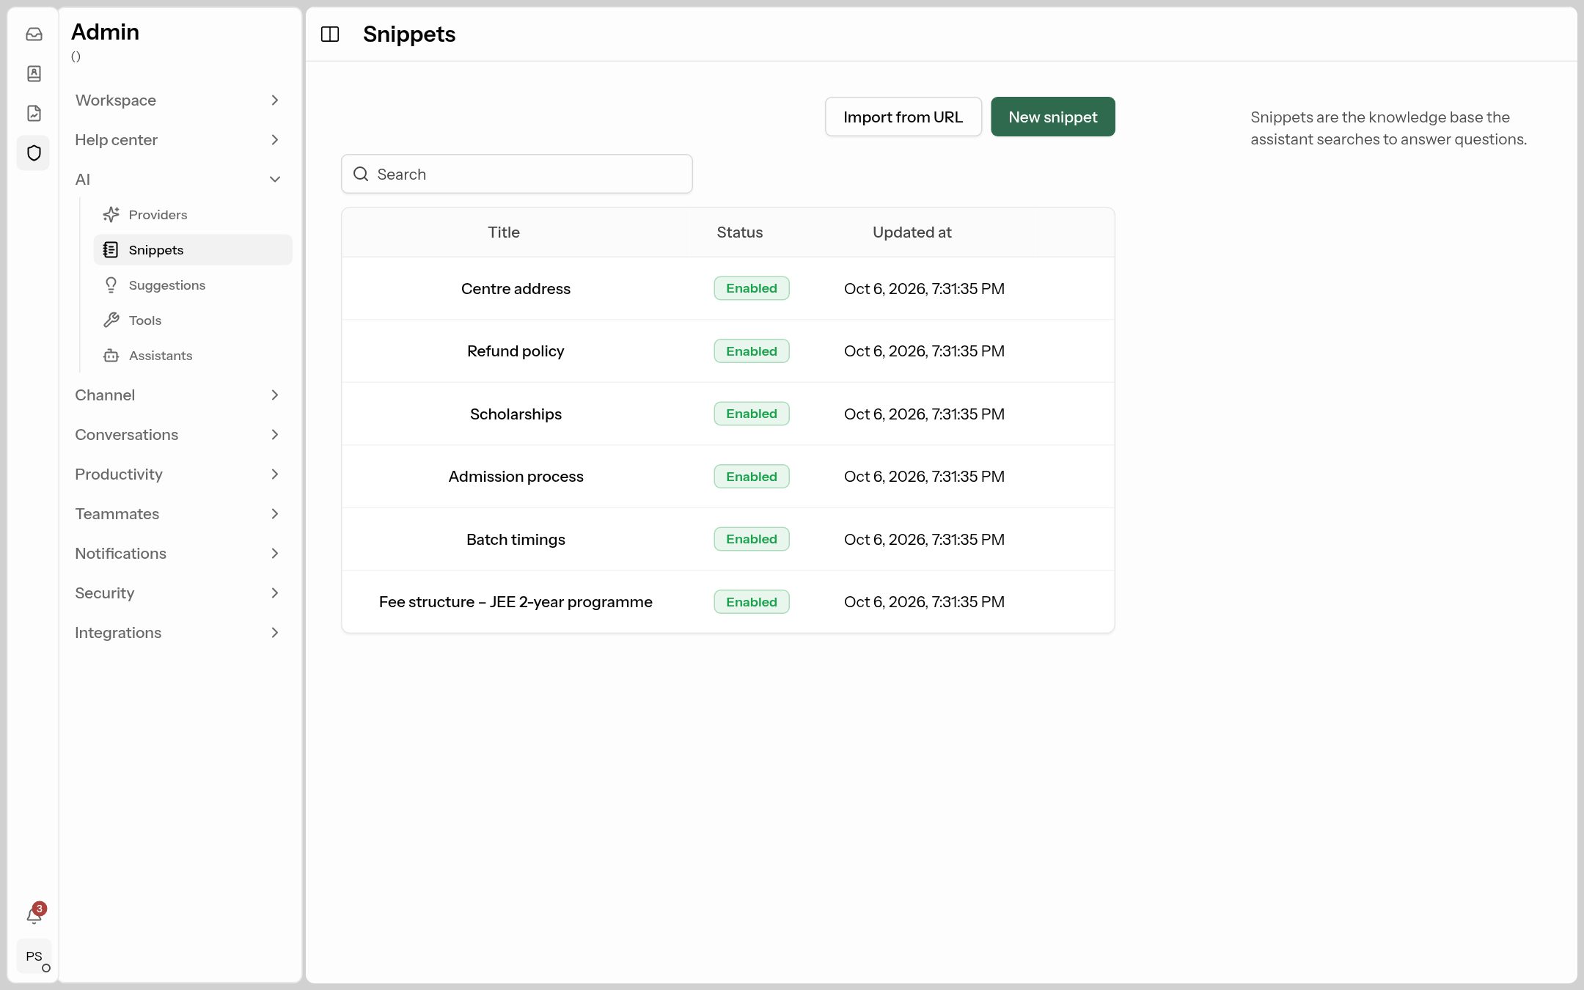Expand the Productivity section
Image resolution: width=1584 pixels, height=990 pixels.
pos(177,474)
